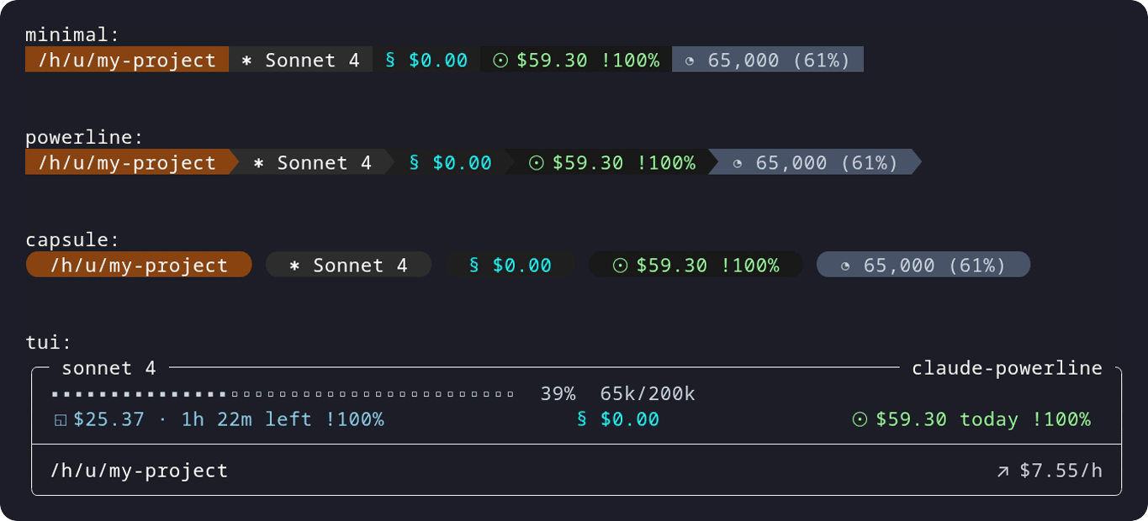Image resolution: width=1148 pixels, height=521 pixels.
Task: Select the "Sonnet 4" text in minimal row
Action: 313,61
